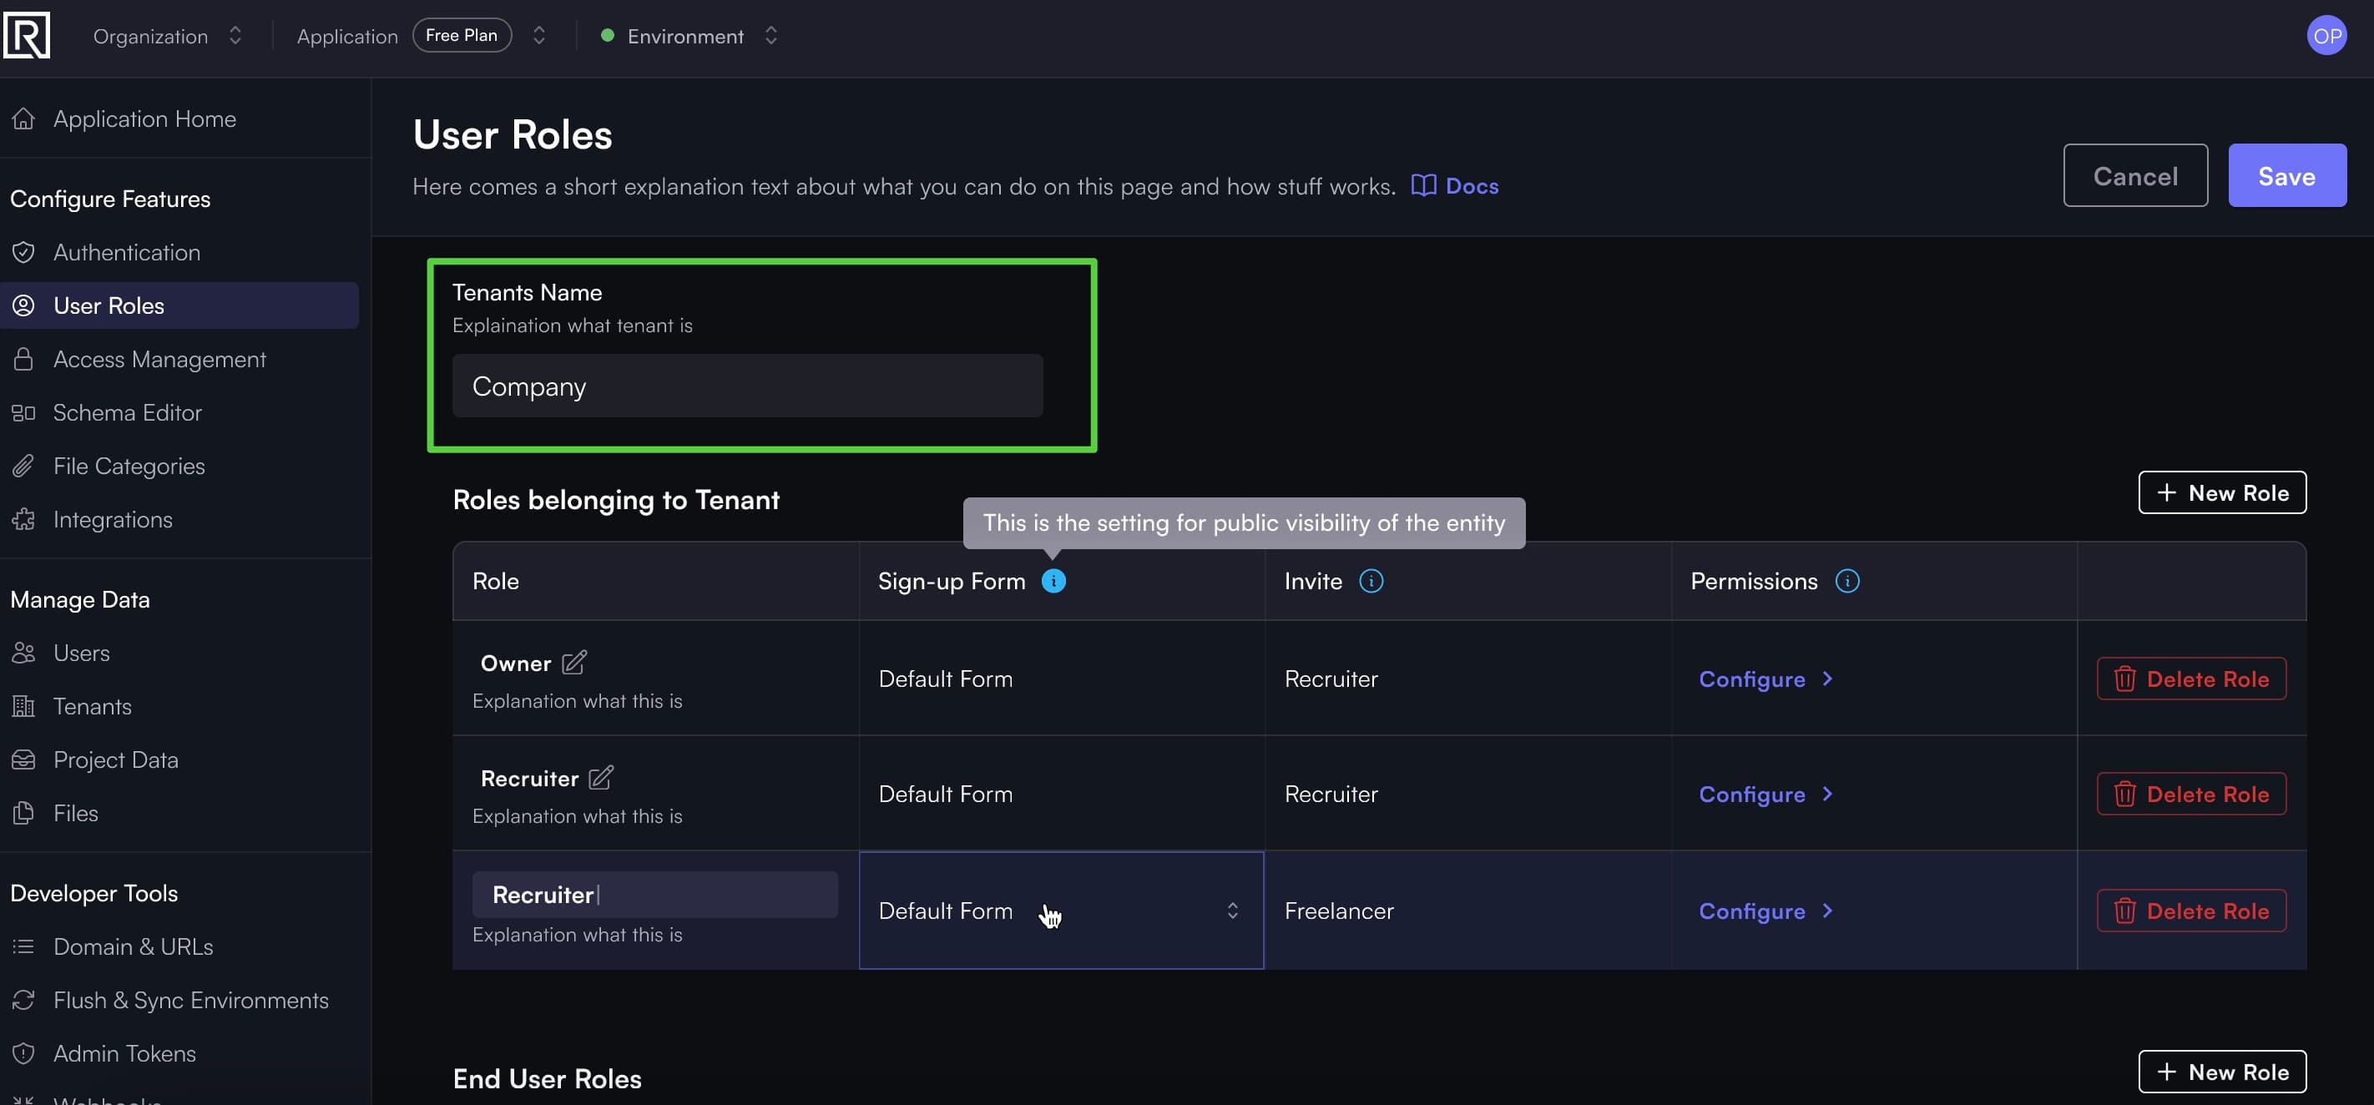The height and width of the screenshot is (1105, 2374).
Task: Edit the Owner role name pencil icon
Action: tap(574, 663)
